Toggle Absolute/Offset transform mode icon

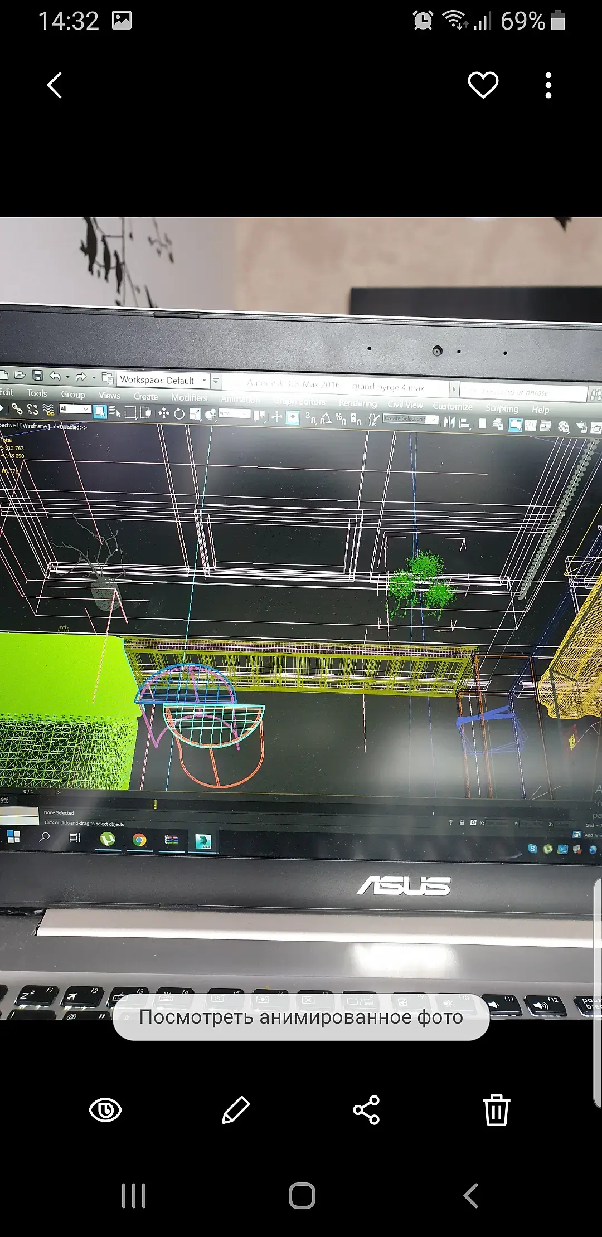click(x=473, y=822)
